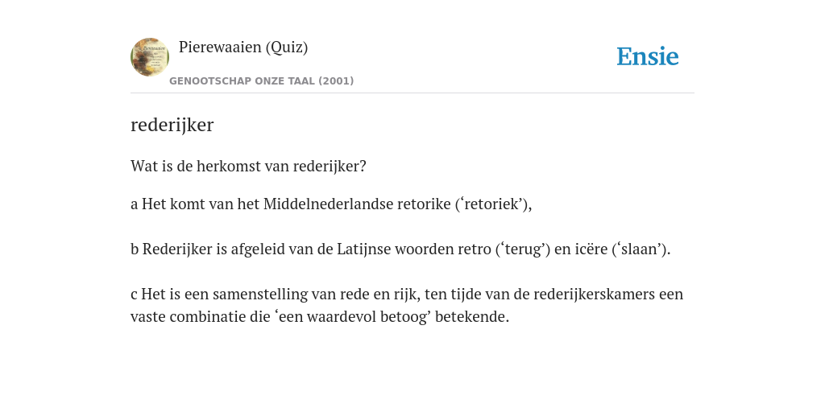Choose answer a about Middelnederlandse retorike

click(331, 204)
